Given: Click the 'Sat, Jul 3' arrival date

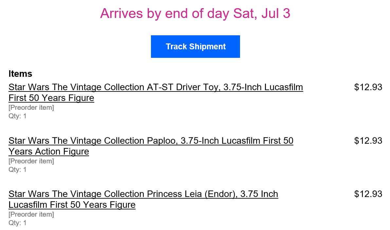Looking at the screenshot, I should pos(262,13).
